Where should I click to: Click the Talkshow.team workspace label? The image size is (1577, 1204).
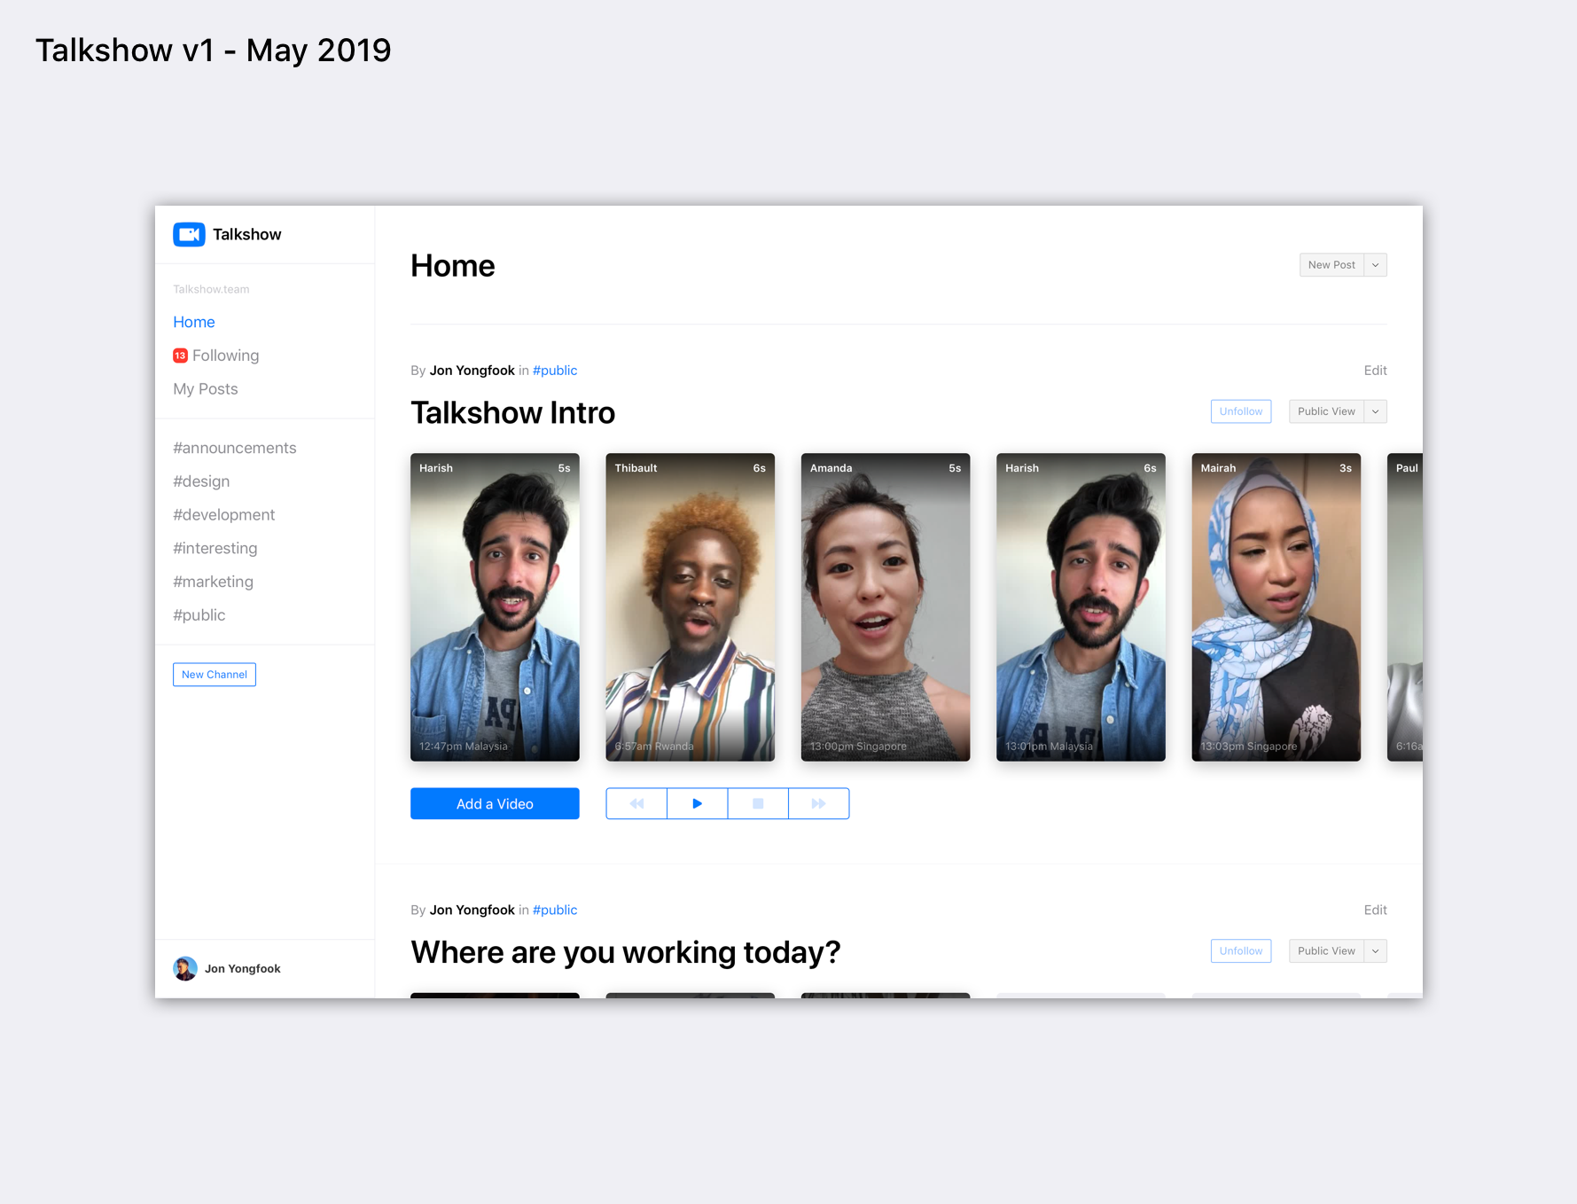click(211, 289)
